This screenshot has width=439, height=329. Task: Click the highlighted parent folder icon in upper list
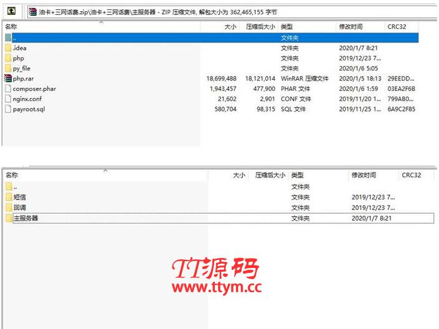point(8,37)
